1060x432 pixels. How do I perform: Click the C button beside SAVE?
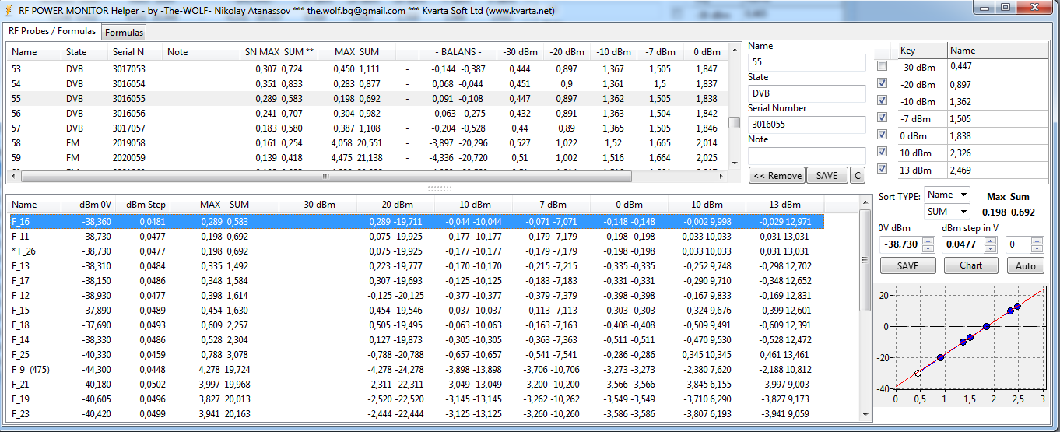(x=857, y=176)
